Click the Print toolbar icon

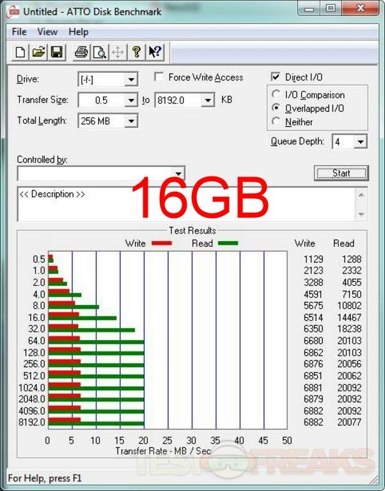(x=81, y=52)
